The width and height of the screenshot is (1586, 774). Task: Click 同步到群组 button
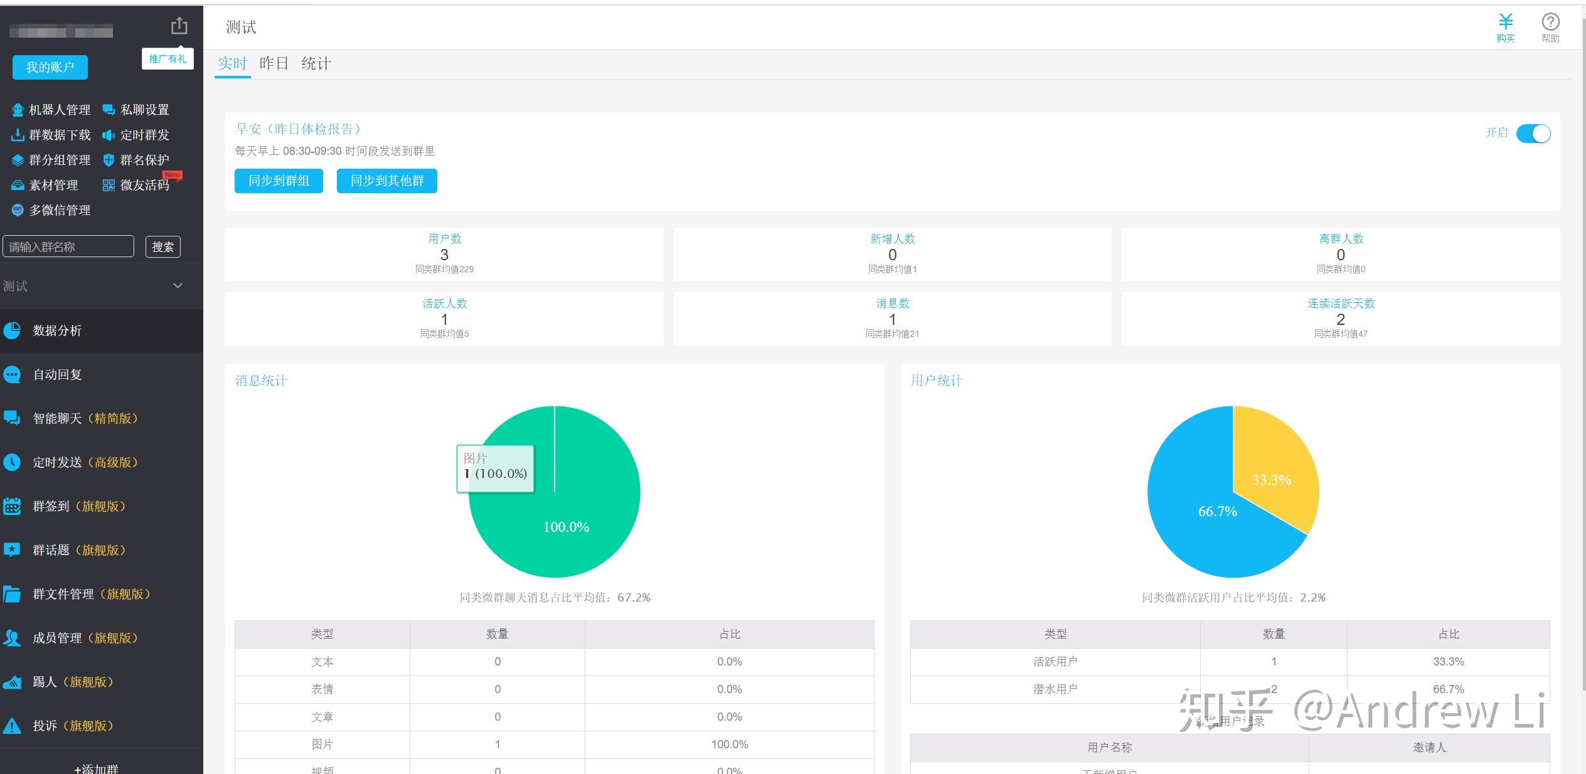coord(279,181)
